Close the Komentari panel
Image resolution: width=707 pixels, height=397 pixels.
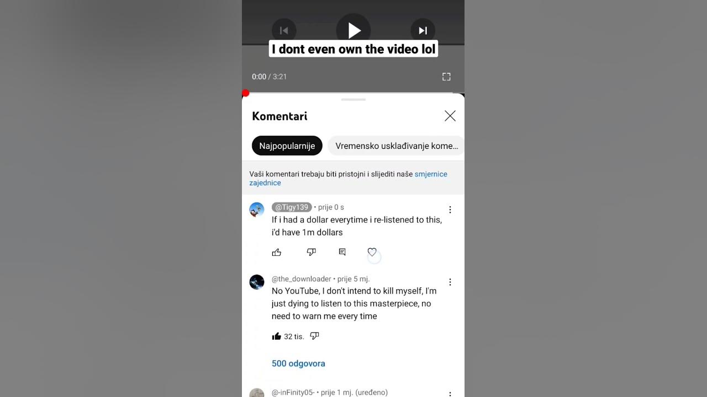(x=450, y=116)
